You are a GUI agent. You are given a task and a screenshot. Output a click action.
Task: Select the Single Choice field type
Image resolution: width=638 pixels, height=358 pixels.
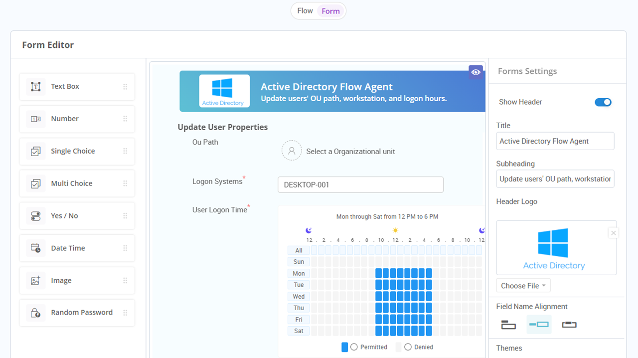pyautogui.click(x=77, y=151)
